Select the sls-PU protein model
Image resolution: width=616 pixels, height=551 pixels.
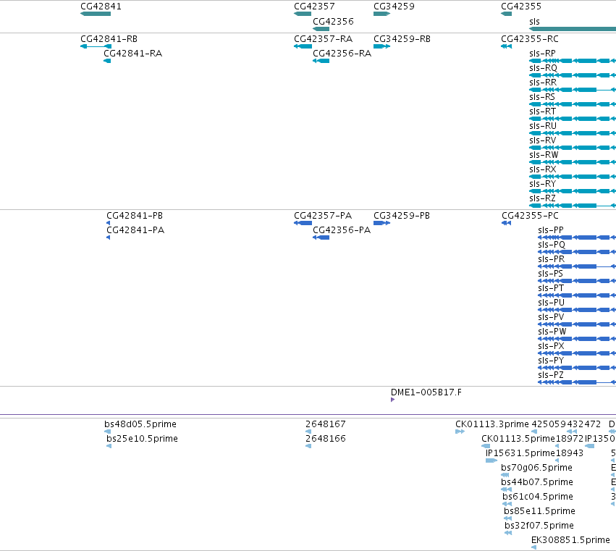(x=577, y=310)
